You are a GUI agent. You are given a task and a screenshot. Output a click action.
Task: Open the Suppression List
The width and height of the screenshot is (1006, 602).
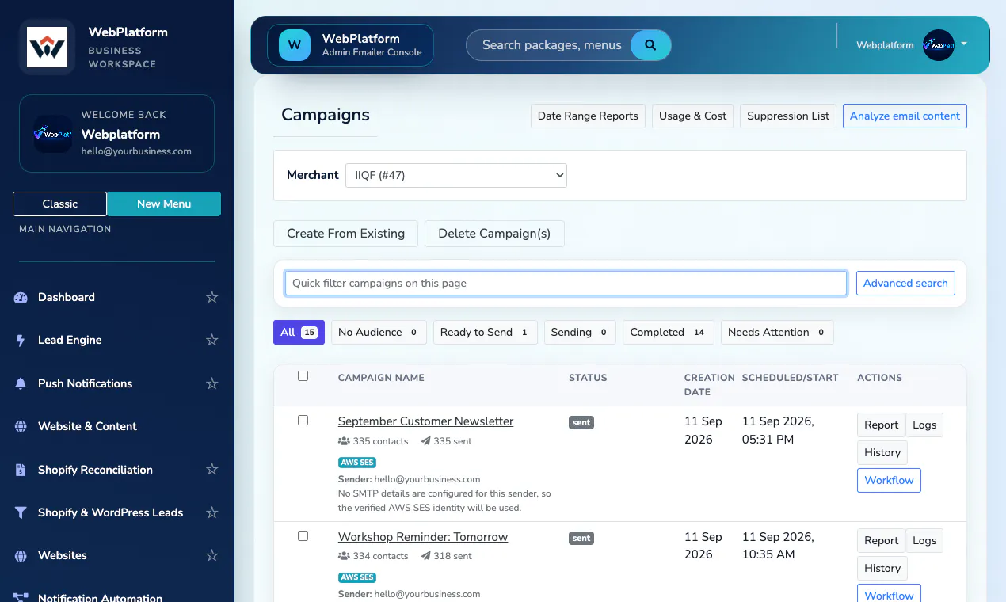point(788,116)
